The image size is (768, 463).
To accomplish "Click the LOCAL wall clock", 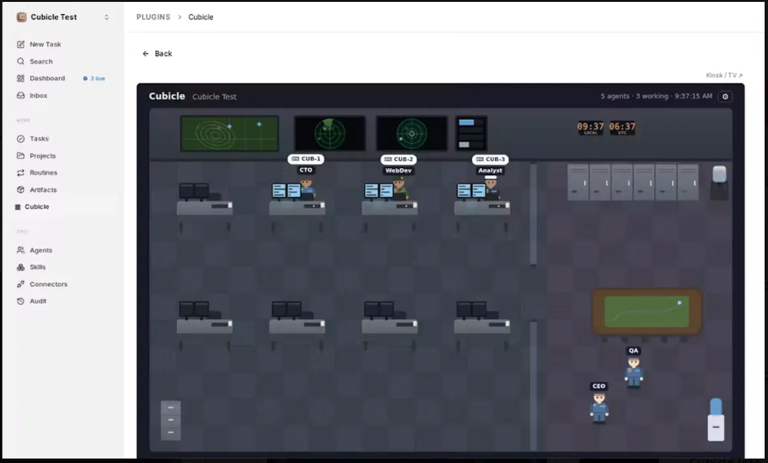I will [x=590, y=127].
